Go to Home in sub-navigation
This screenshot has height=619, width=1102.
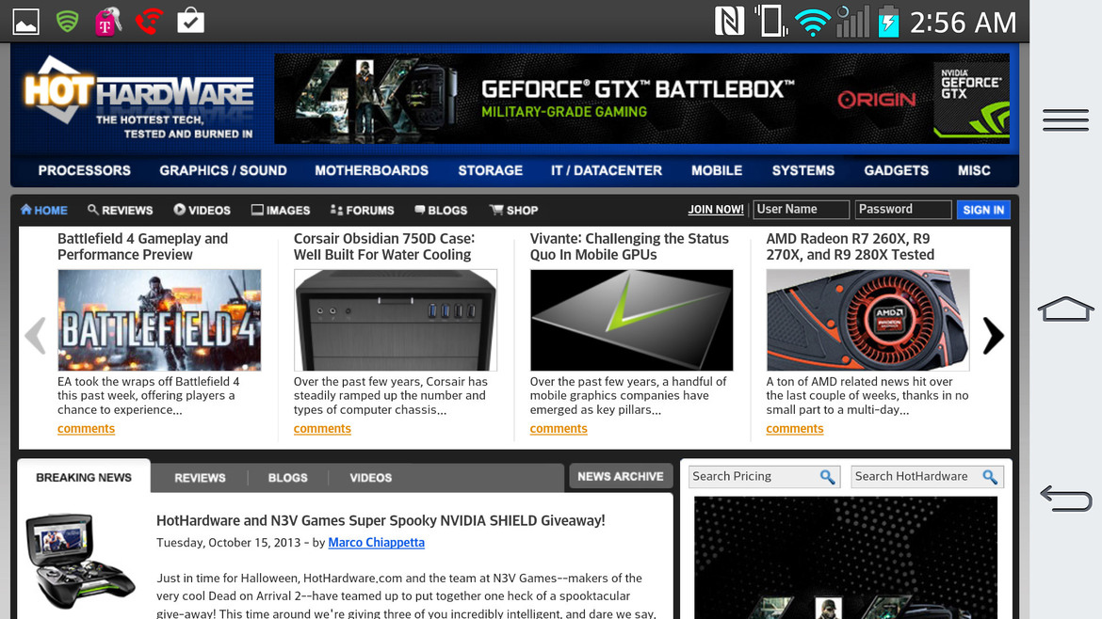pos(43,210)
